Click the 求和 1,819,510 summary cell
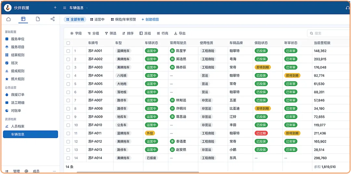This screenshot has width=351, height=174. [x=325, y=167]
